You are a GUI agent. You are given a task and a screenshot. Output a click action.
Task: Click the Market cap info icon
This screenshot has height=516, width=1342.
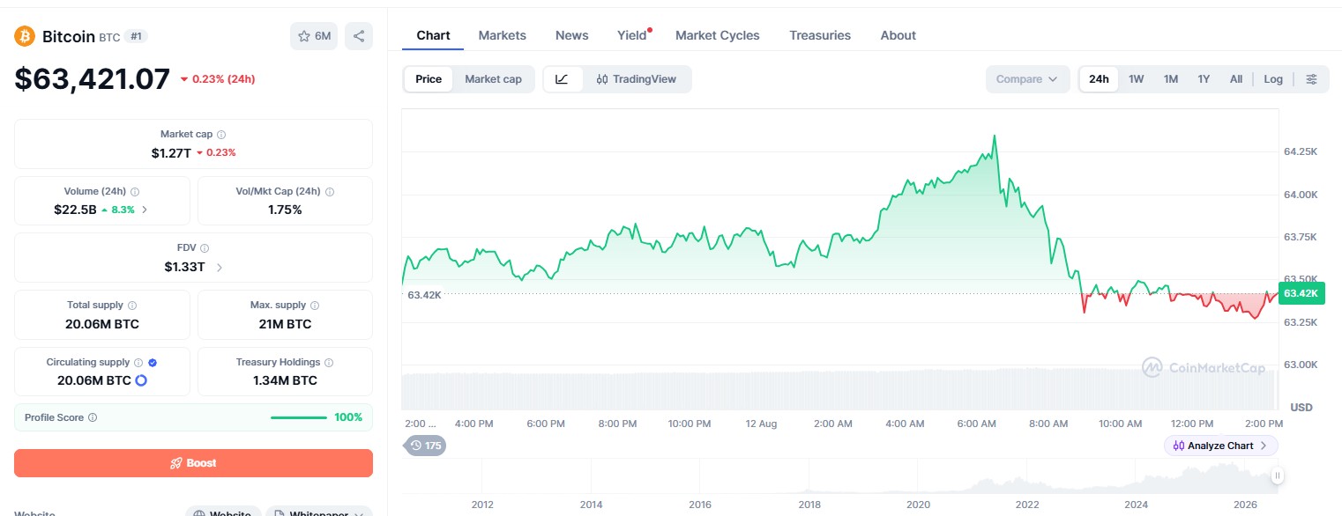coord(221,135)
